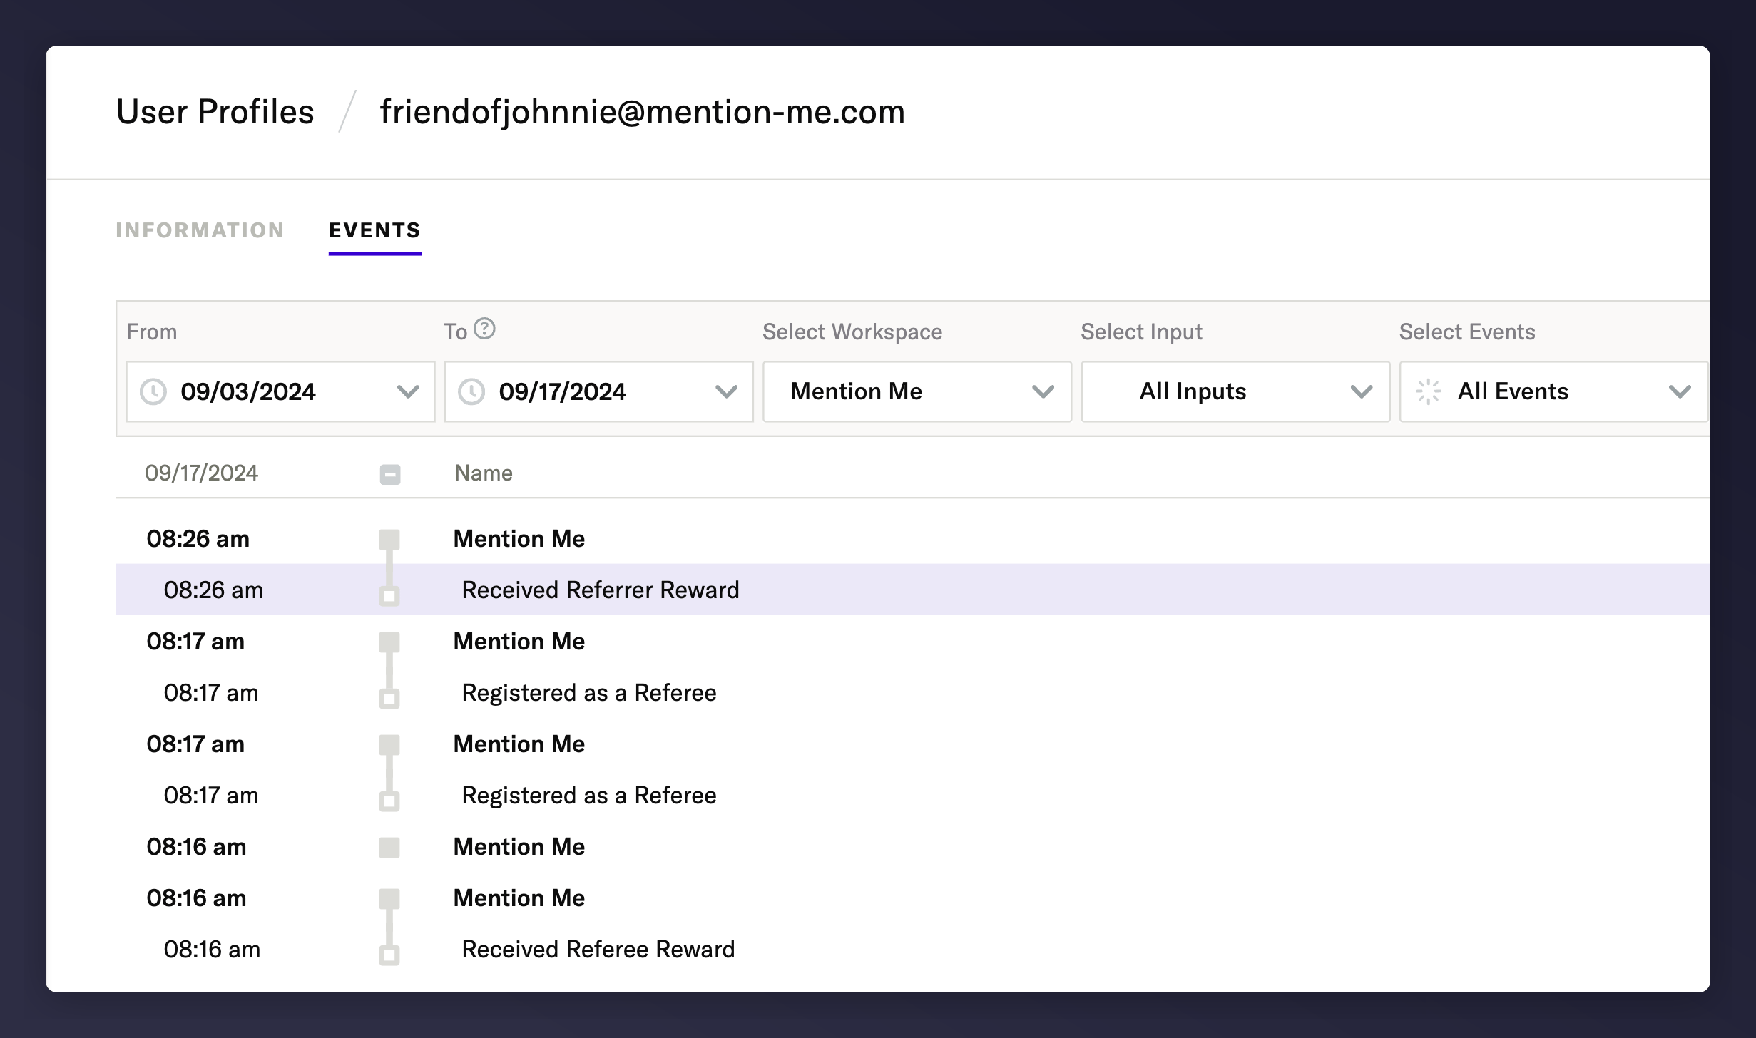Click node marker of Received Referrer Reward event

coord(389,596)
